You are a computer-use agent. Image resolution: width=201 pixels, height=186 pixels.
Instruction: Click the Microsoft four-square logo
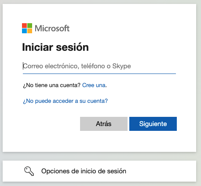click(27, 28)
